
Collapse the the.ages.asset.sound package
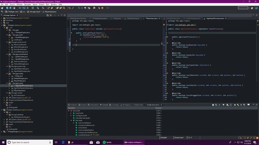point(7,42)
